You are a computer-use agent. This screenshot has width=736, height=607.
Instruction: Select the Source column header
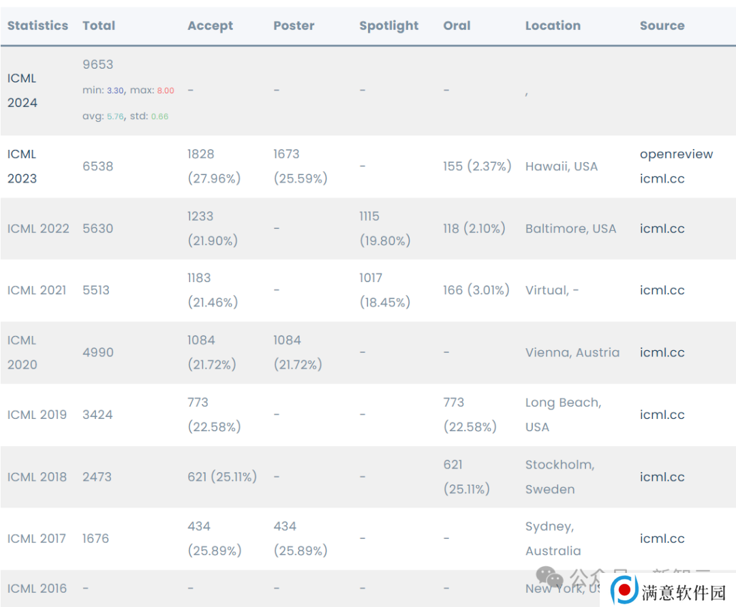(662, 25)
